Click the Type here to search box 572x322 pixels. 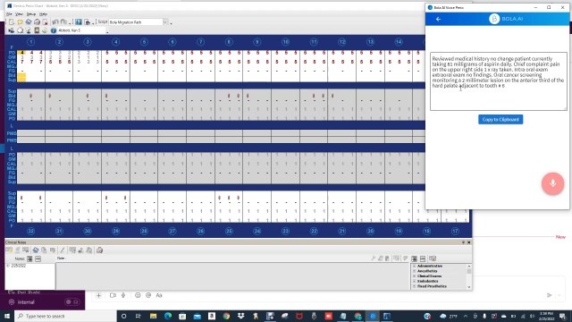[65, 316]
